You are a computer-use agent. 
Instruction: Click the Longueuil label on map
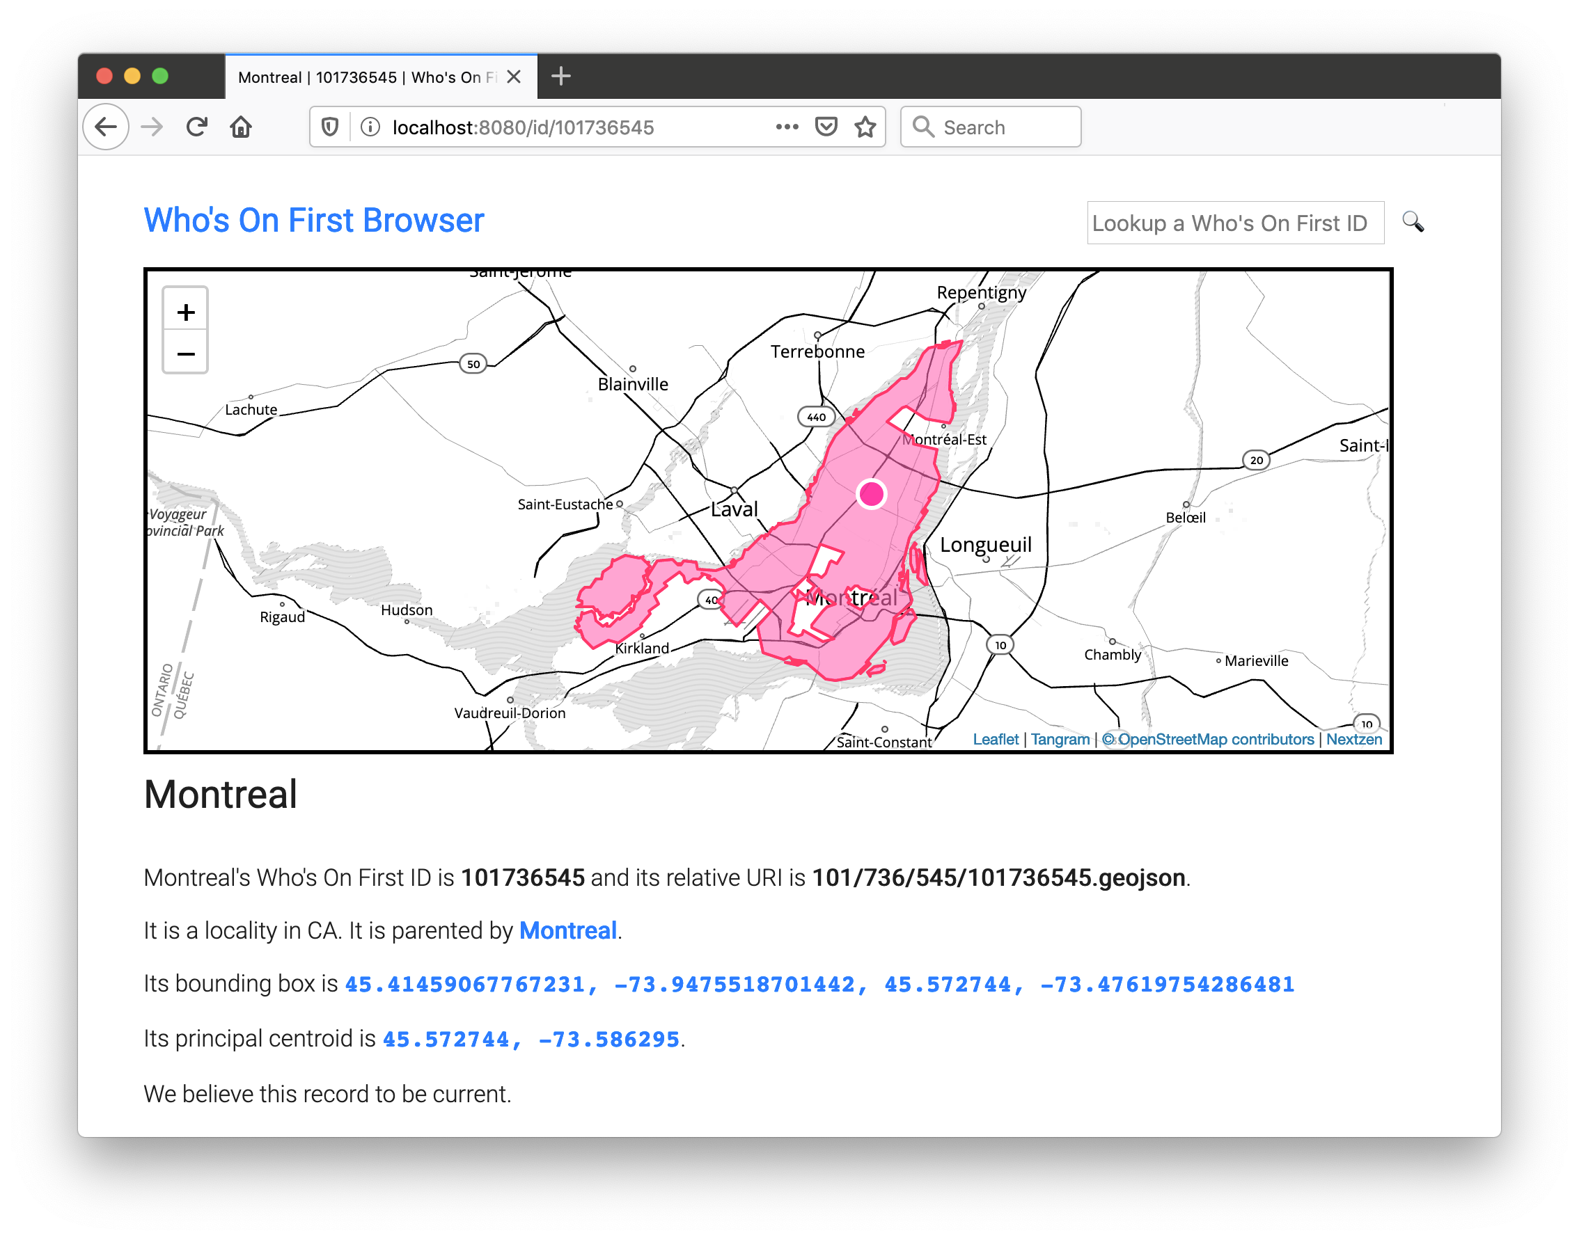pos(986,544)
